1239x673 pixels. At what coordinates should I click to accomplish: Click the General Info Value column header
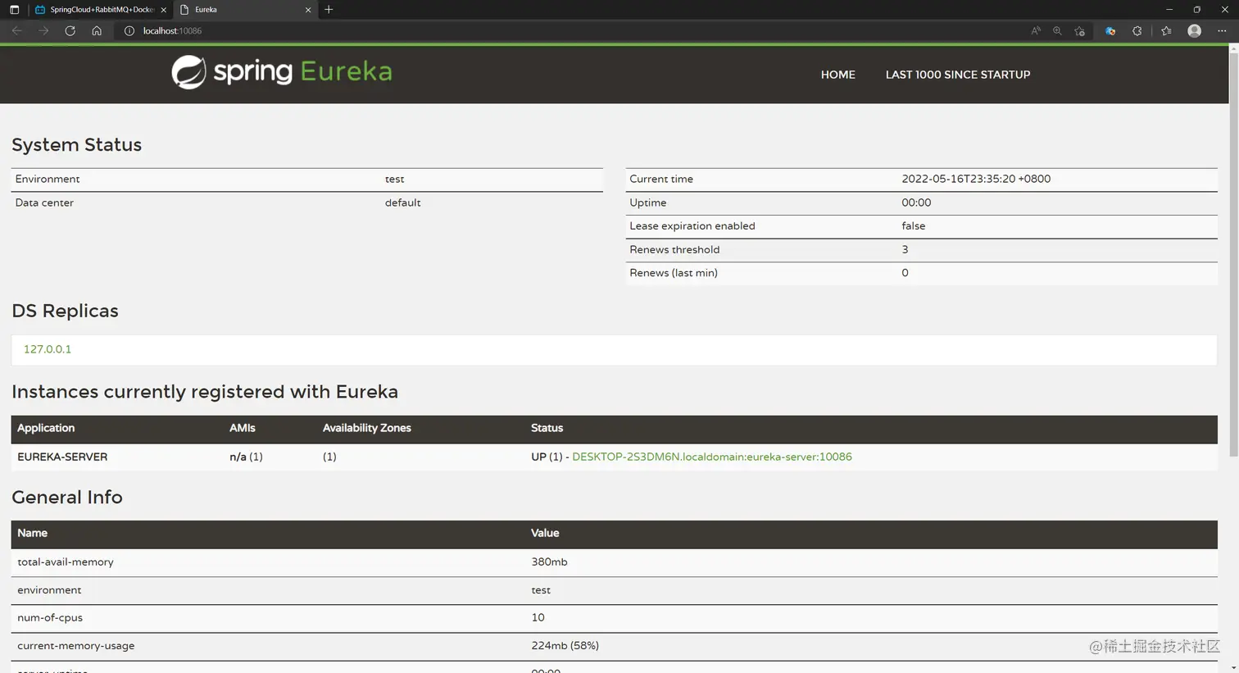click(x=545, y=533)
